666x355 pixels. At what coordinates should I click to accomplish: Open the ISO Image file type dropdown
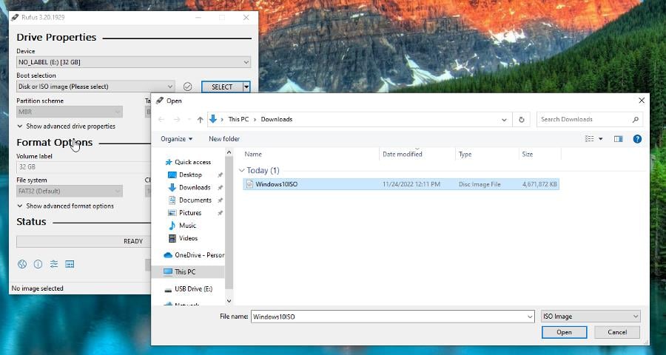(591, 317)
